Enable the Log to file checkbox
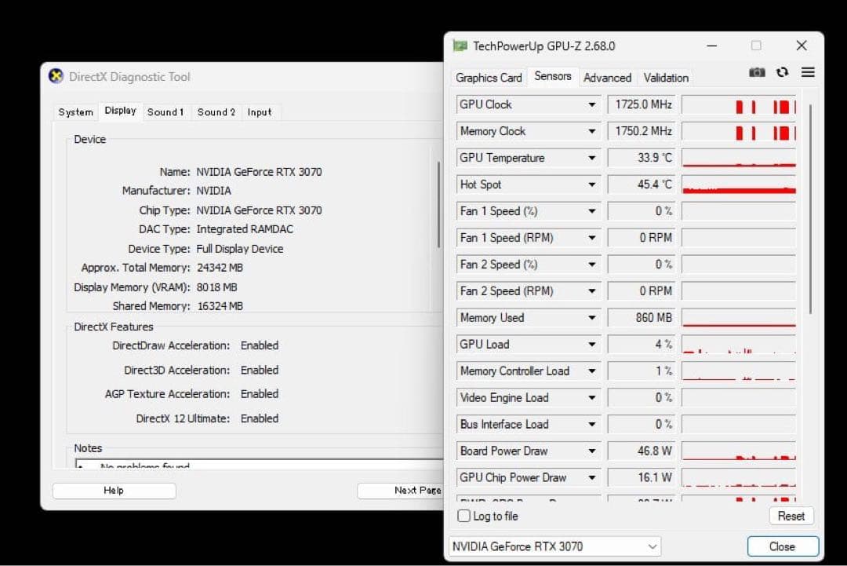The width and height of the screenshot is (847, 566). [x=463, y=516]
